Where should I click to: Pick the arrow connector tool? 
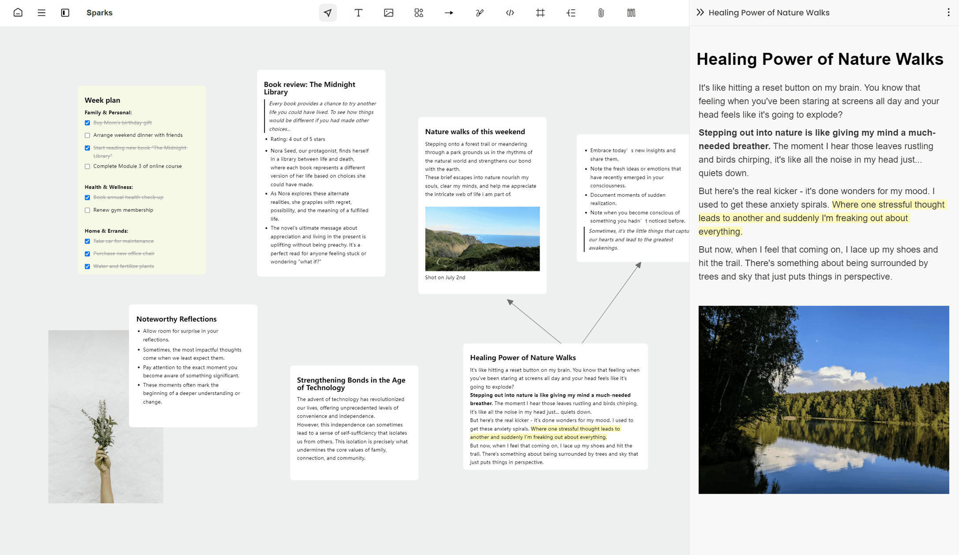pyautogui.click(x=449, y=13)
